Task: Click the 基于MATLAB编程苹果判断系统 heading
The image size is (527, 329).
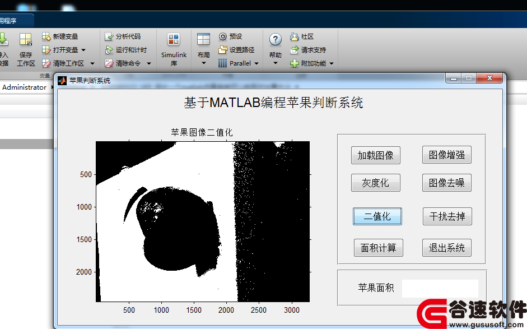Action: pyautogui.click(x=273, y=103)
